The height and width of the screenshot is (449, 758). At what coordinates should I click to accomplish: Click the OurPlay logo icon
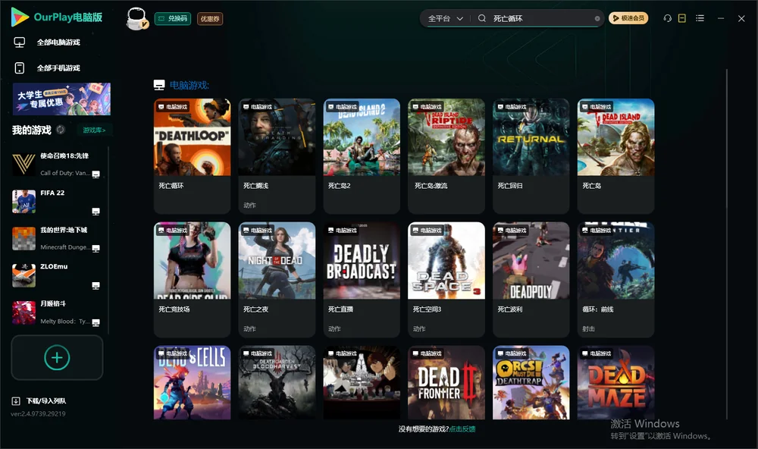tap(20, 17)
